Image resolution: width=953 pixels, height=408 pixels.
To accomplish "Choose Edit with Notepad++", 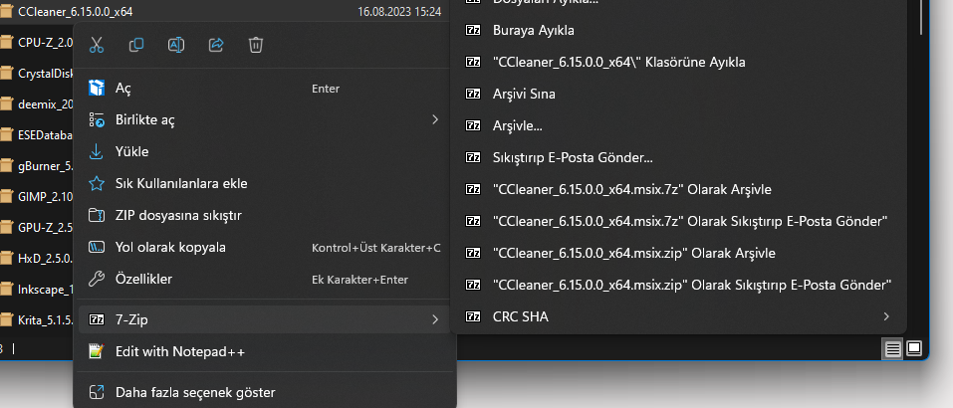I will click(265, 351).
